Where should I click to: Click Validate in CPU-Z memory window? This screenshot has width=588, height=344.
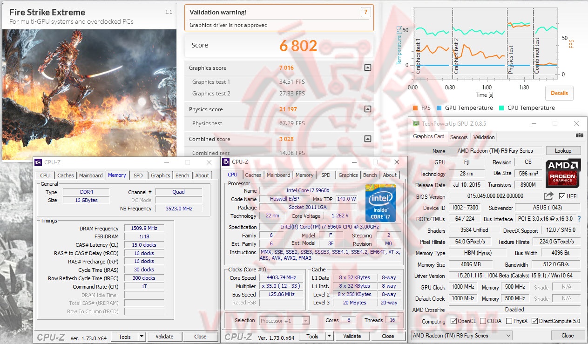click(x=164, y=337)
